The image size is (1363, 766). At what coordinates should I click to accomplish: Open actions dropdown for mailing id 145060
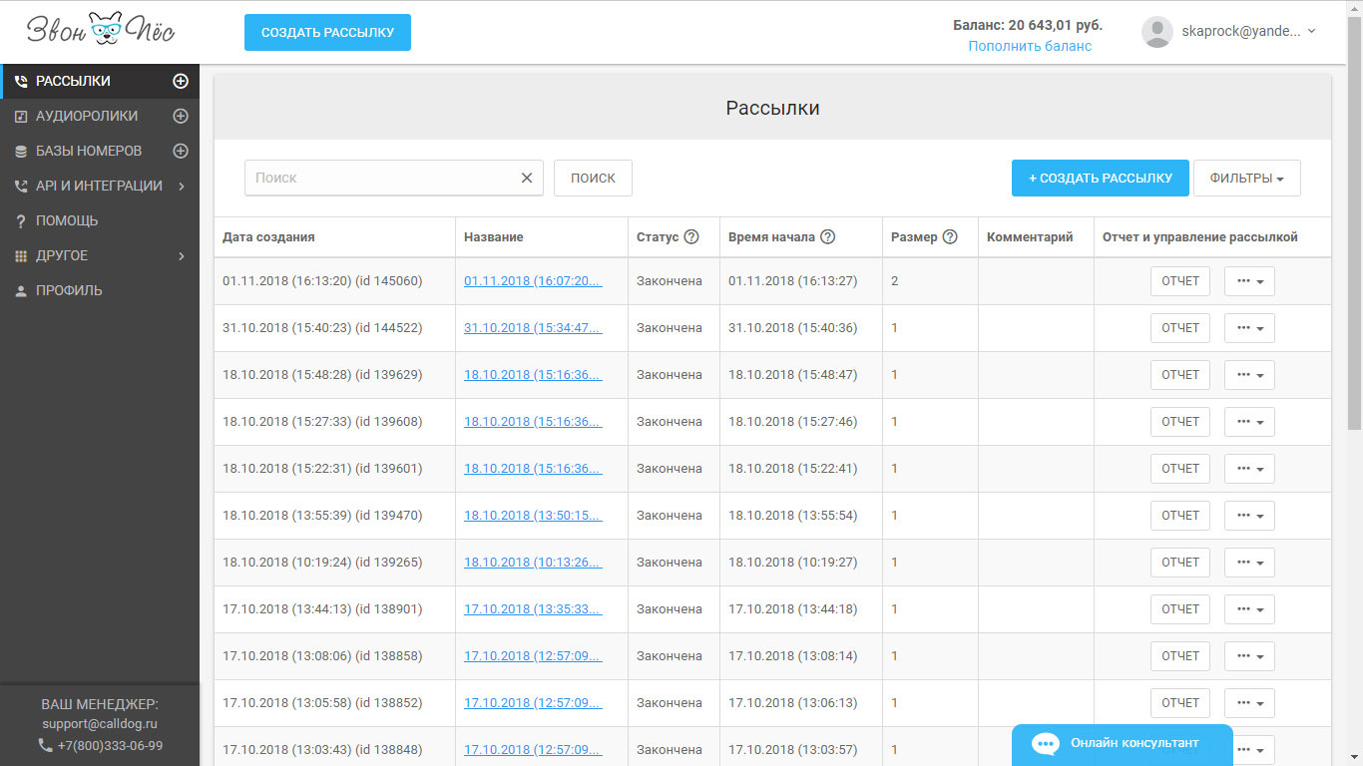coord(1249,281)
